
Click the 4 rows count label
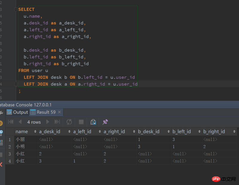point(34,122)
